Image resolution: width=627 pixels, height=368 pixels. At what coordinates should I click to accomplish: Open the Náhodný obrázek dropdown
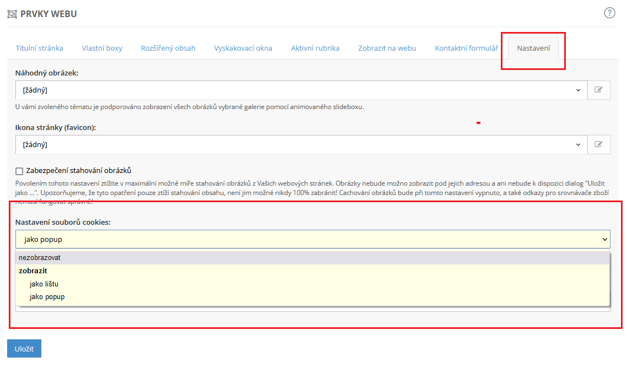[x=301, y=90]
